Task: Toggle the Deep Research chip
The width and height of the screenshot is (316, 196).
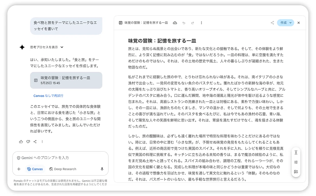Action: pyautogui.click(x=63, y=169)
